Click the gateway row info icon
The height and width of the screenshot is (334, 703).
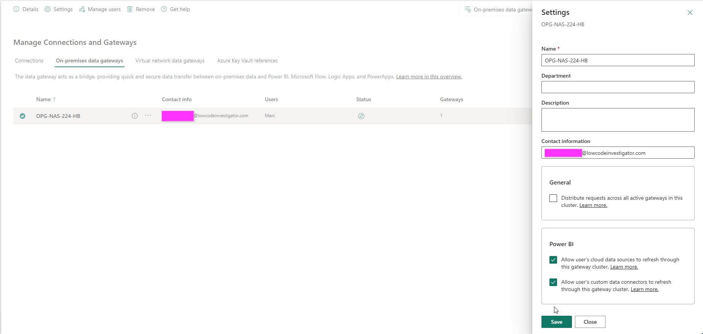pos(135,116)
